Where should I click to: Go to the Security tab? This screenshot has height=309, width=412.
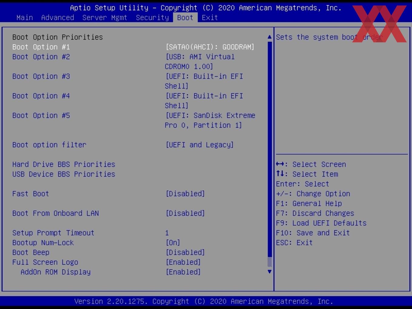tap(152, 18)
